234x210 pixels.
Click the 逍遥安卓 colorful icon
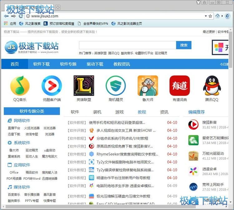pos(193,171)
